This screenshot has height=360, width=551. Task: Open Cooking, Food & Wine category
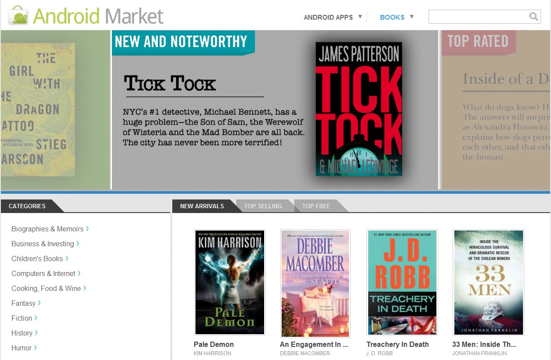point(46,288)
